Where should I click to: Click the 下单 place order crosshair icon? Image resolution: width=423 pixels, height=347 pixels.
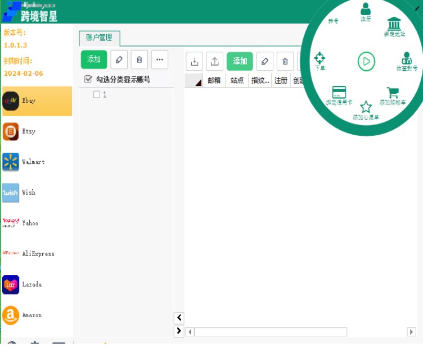click(319, 61)
